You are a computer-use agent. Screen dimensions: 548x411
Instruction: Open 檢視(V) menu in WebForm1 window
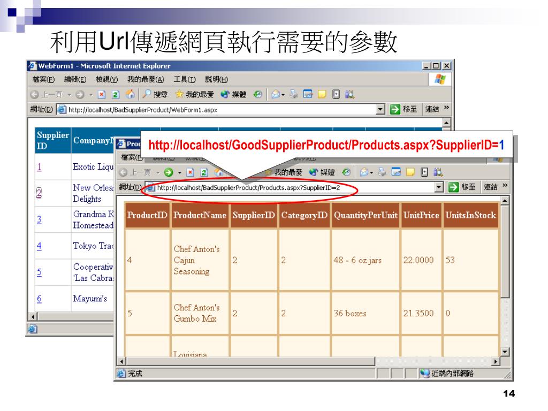pyautogui.click(x=107, y=79)
